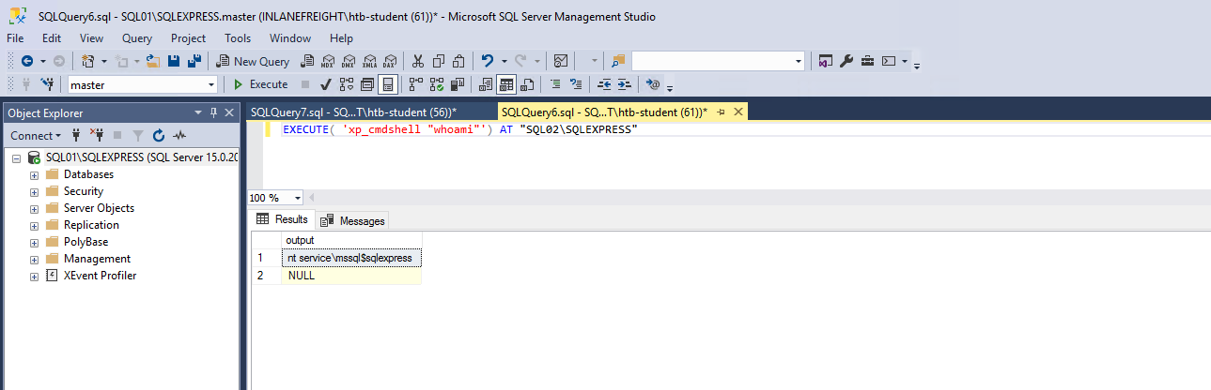This screenshot has width=1211, height=390.
Task: Toggle Results to Grid output mode
Action: [x=506, y=84]
